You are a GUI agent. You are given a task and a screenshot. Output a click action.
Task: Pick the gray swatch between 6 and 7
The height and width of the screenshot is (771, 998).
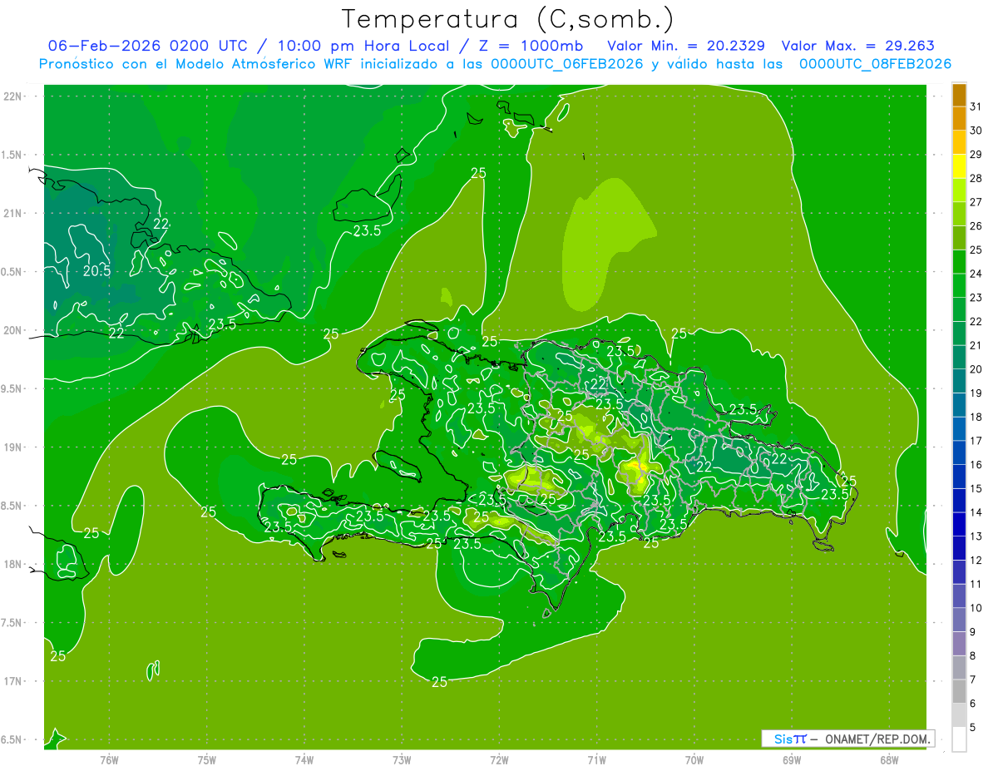pos(959,692)
